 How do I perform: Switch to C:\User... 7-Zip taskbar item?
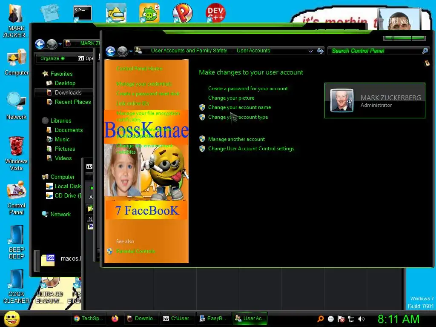point(178,318)
